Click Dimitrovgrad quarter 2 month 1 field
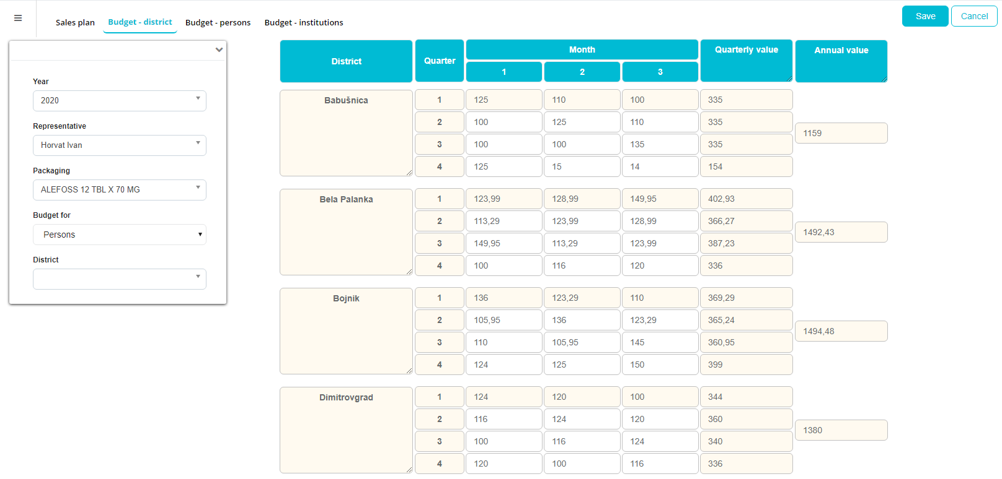This screenshot has width=1002, height=479. (503, 419)
